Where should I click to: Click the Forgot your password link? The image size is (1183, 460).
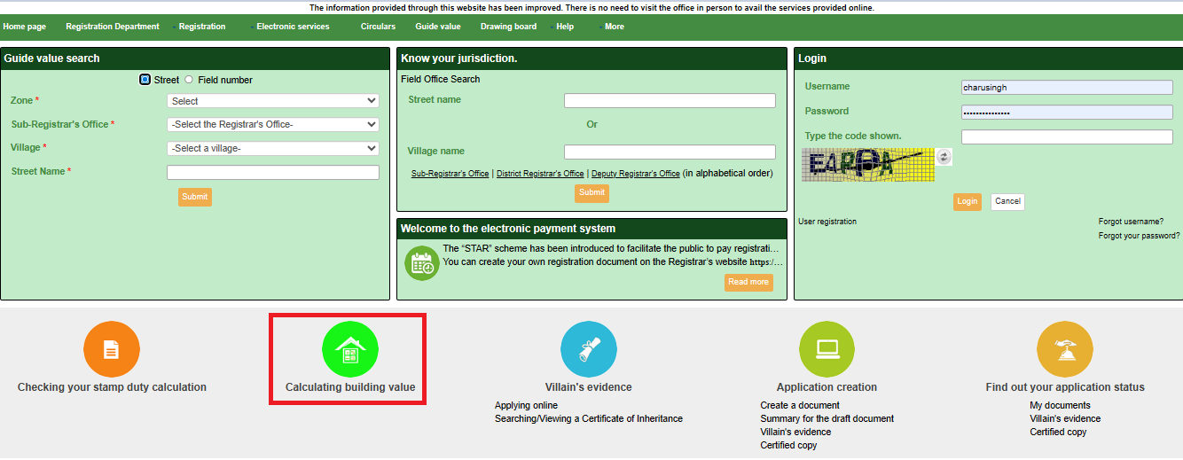(x=1139, y=236)
